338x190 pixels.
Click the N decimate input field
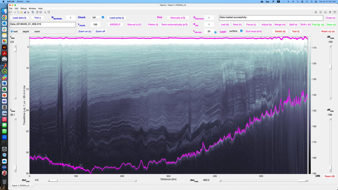(x=70, y=18)
